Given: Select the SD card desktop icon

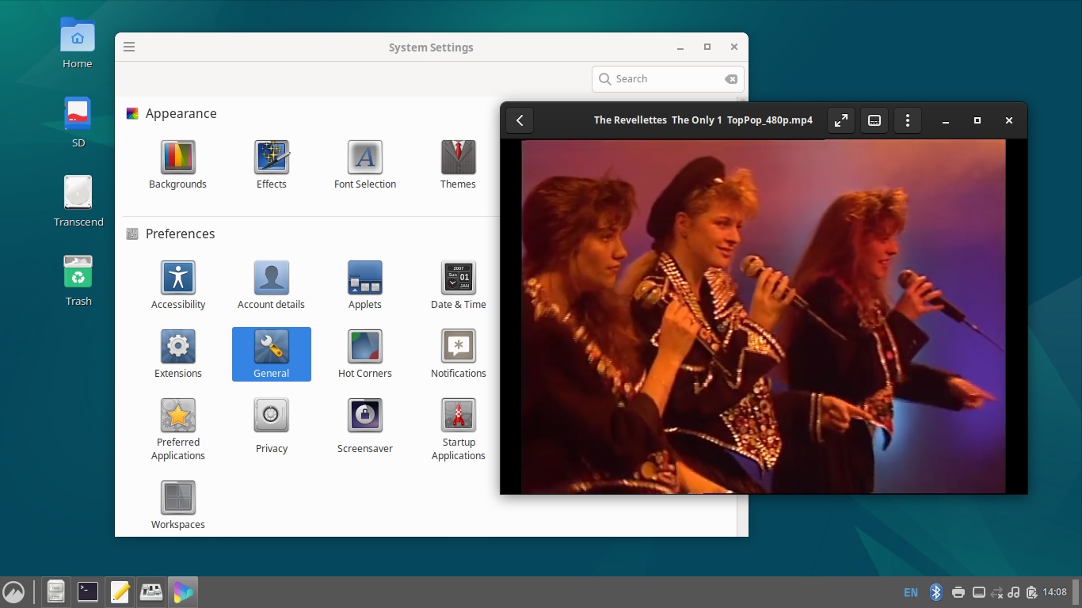Looking at the screenshot, I should 78,123.
